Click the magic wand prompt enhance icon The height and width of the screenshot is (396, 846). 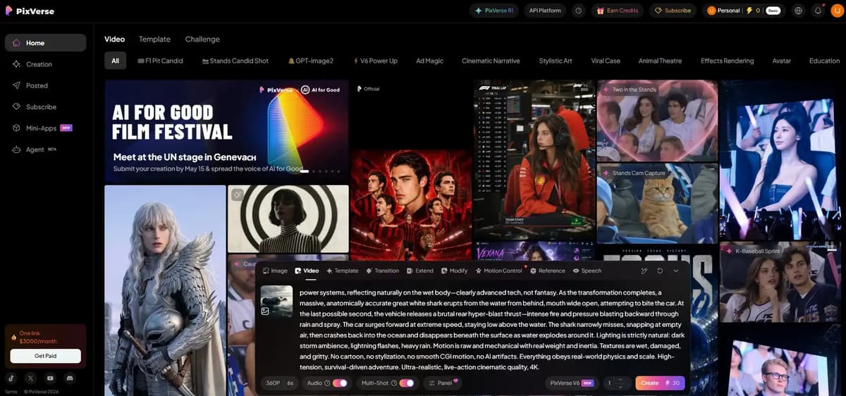coord(644,271)
